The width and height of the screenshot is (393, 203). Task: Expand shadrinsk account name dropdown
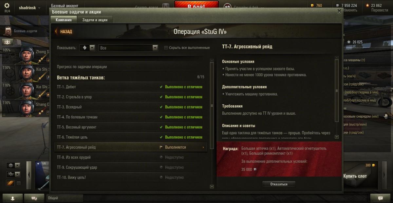[30, 8]
